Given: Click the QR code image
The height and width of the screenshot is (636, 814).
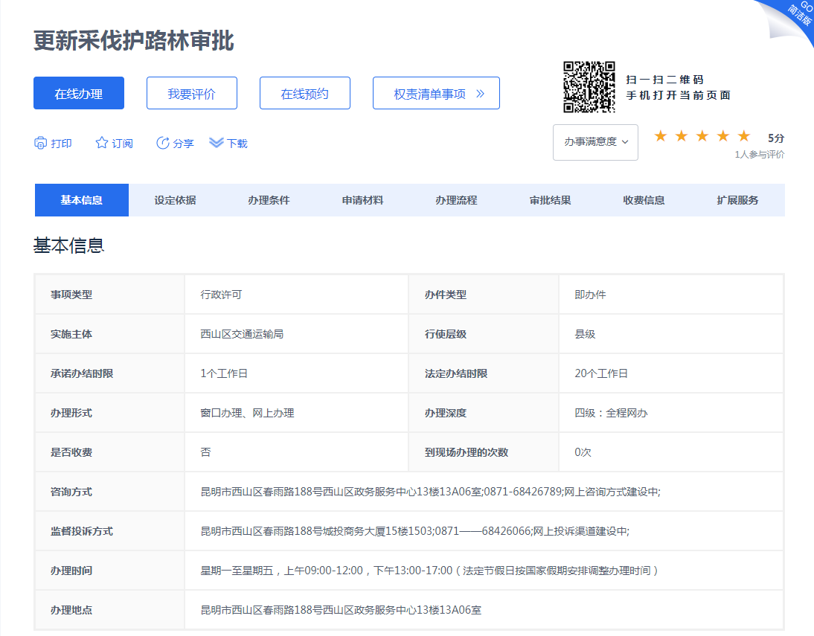Looking at the screenshot, I should [x=589, y=87].
